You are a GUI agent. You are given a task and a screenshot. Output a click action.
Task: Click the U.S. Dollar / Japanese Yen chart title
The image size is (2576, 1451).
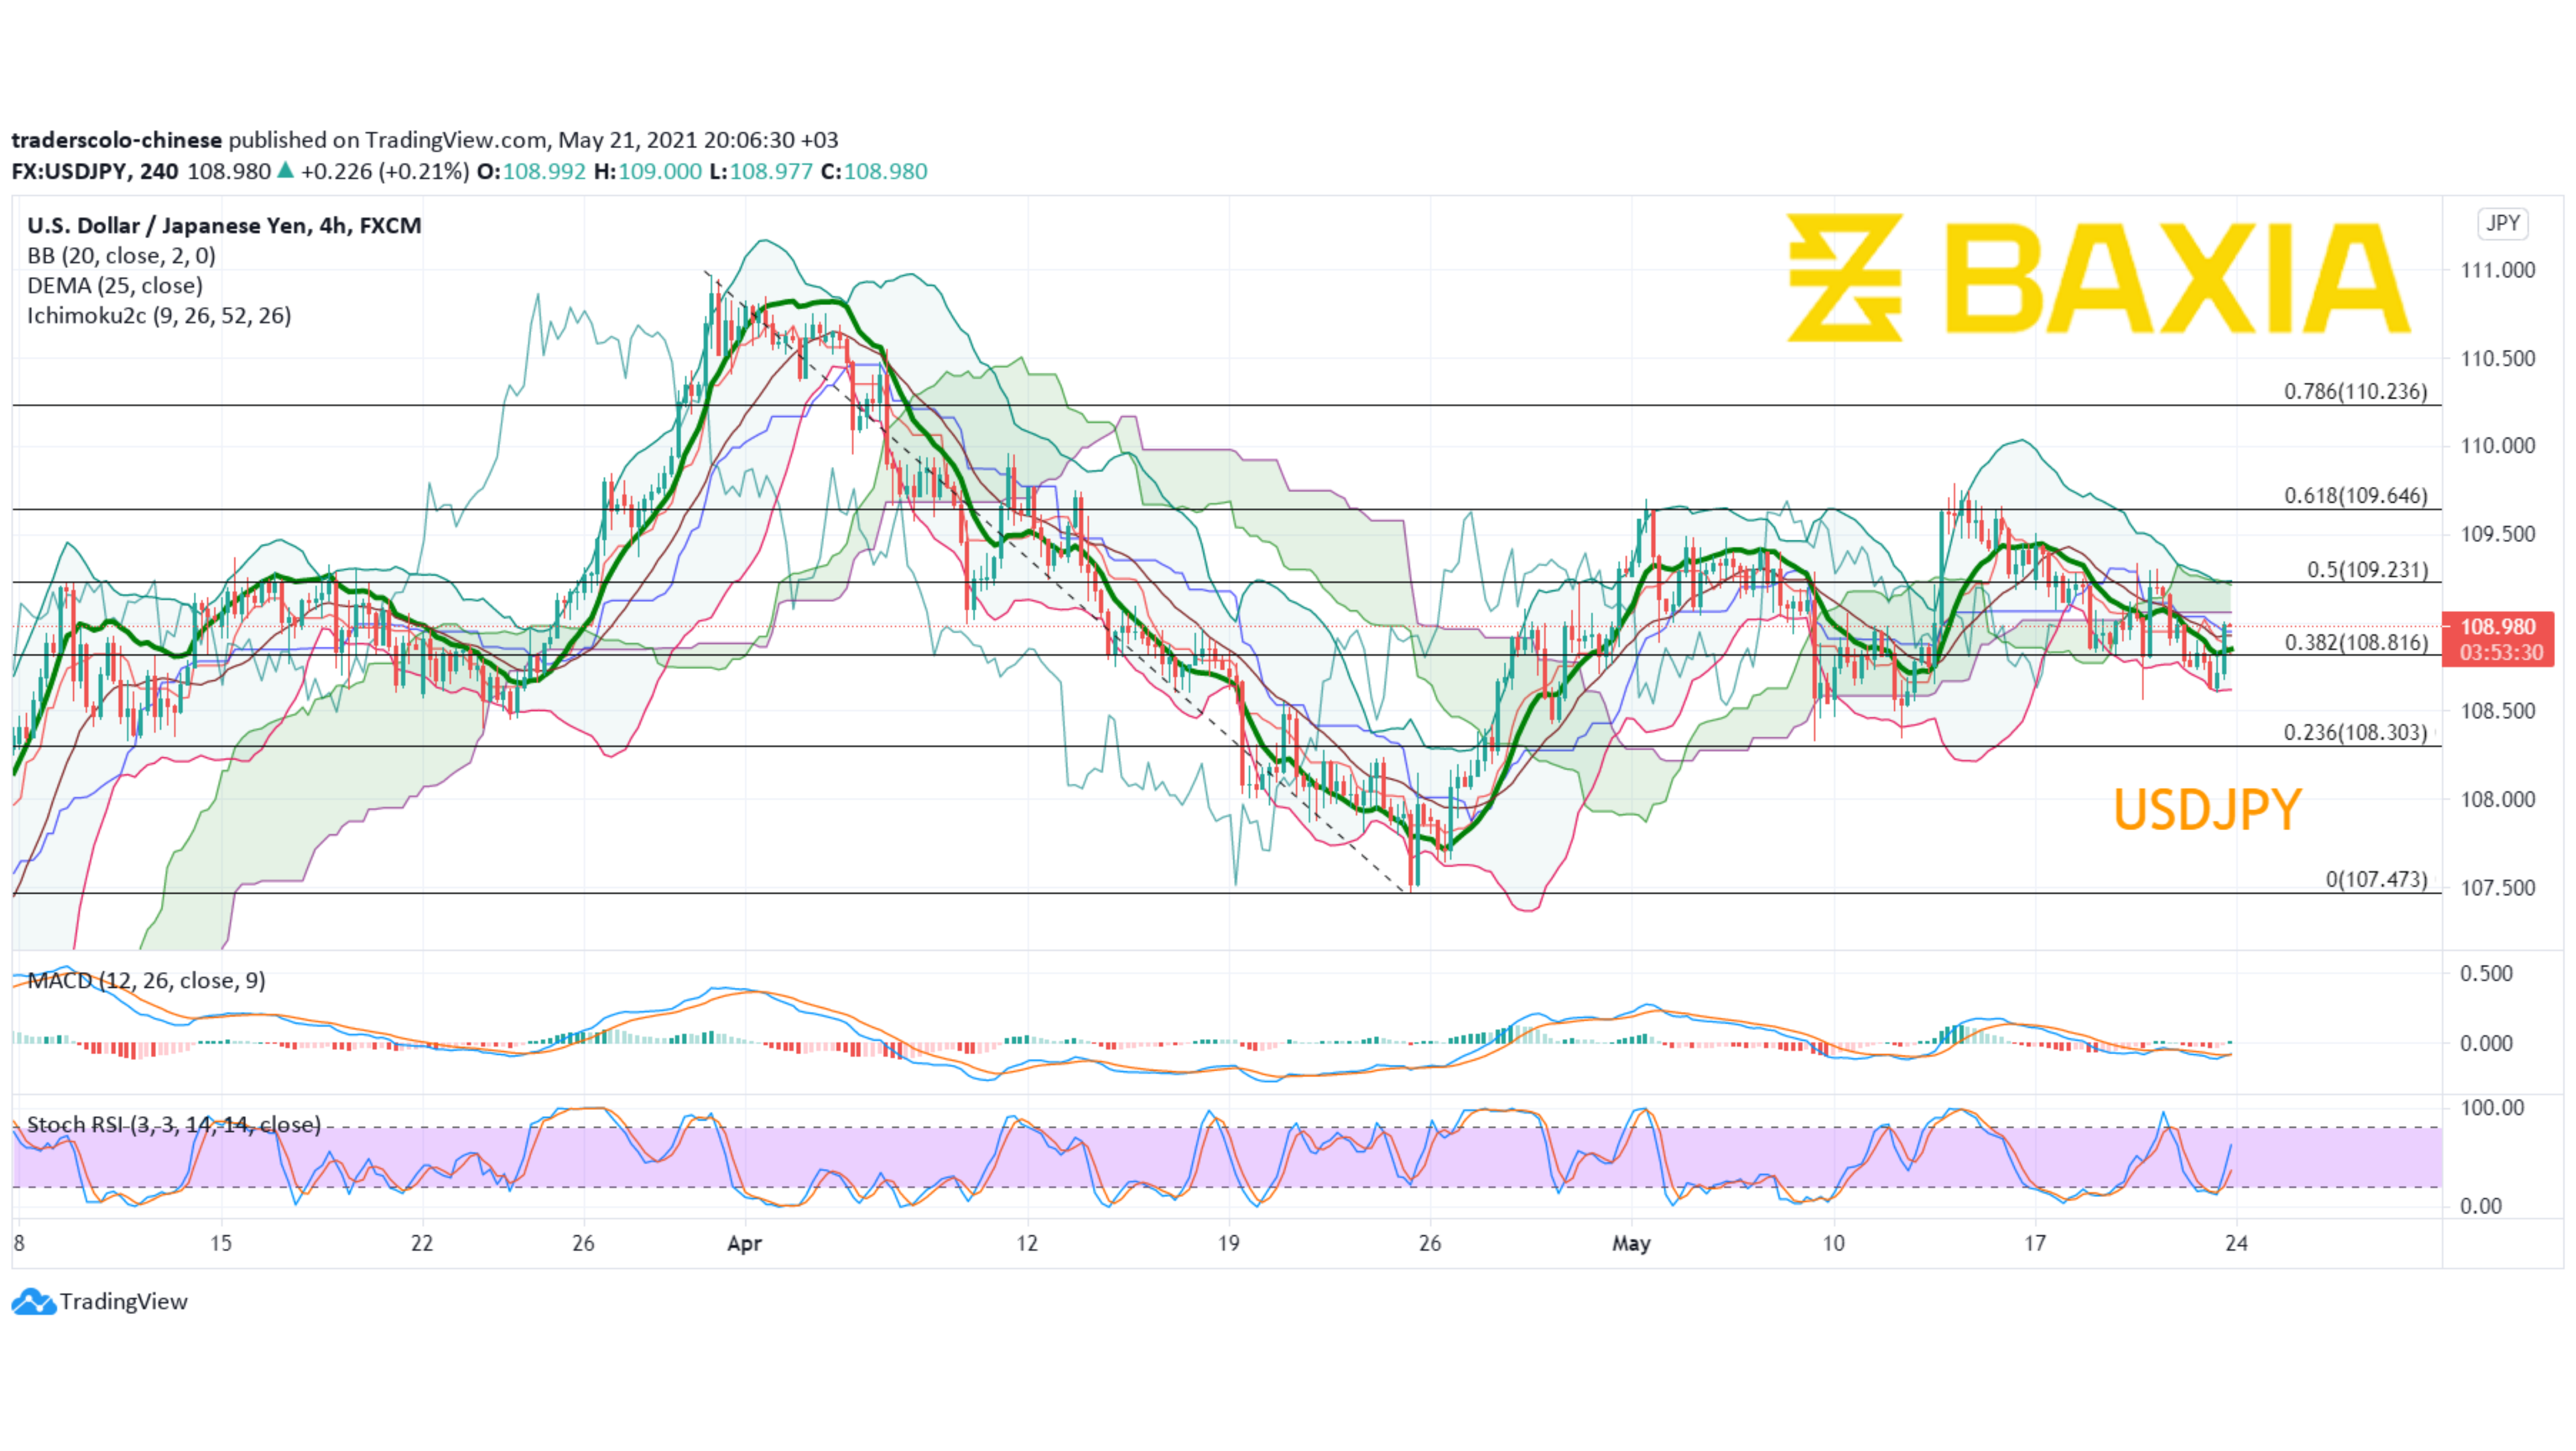[224, 226]
